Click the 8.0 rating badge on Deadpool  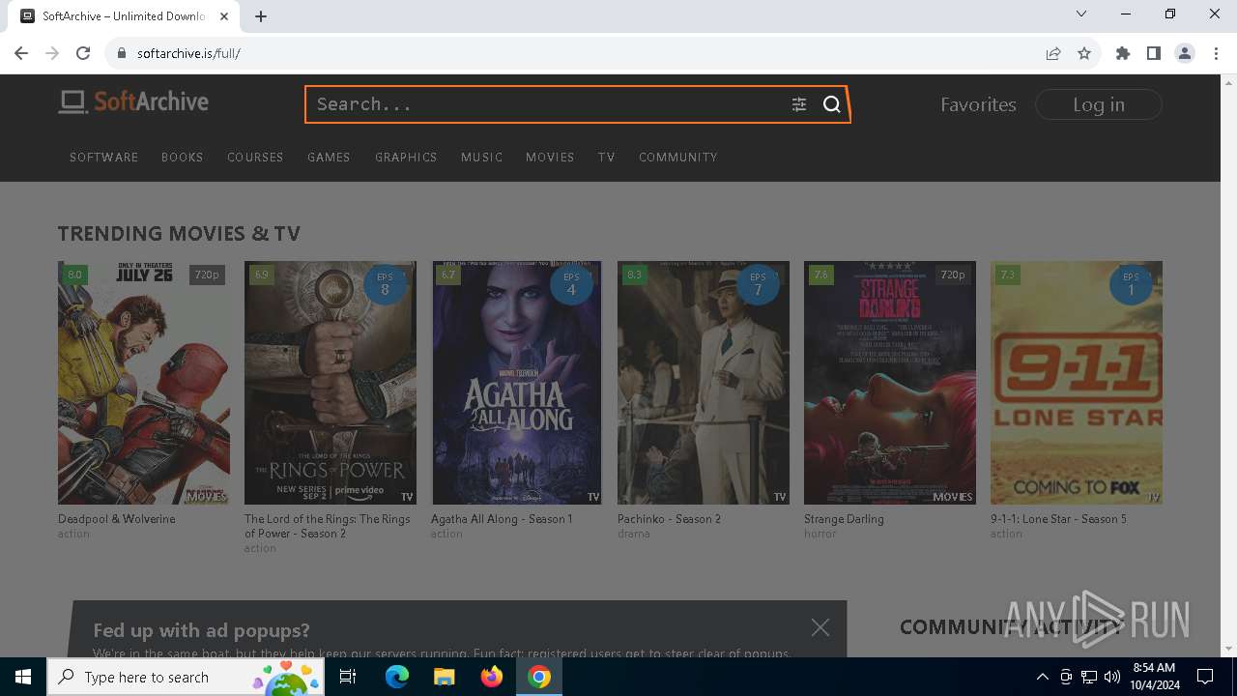tap(74, 275)
